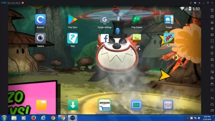The width and height of the screenshot is (215, 121).
Task: Launch the Facebook app icon
Action: pyautogui.click(x=104, y=38)
